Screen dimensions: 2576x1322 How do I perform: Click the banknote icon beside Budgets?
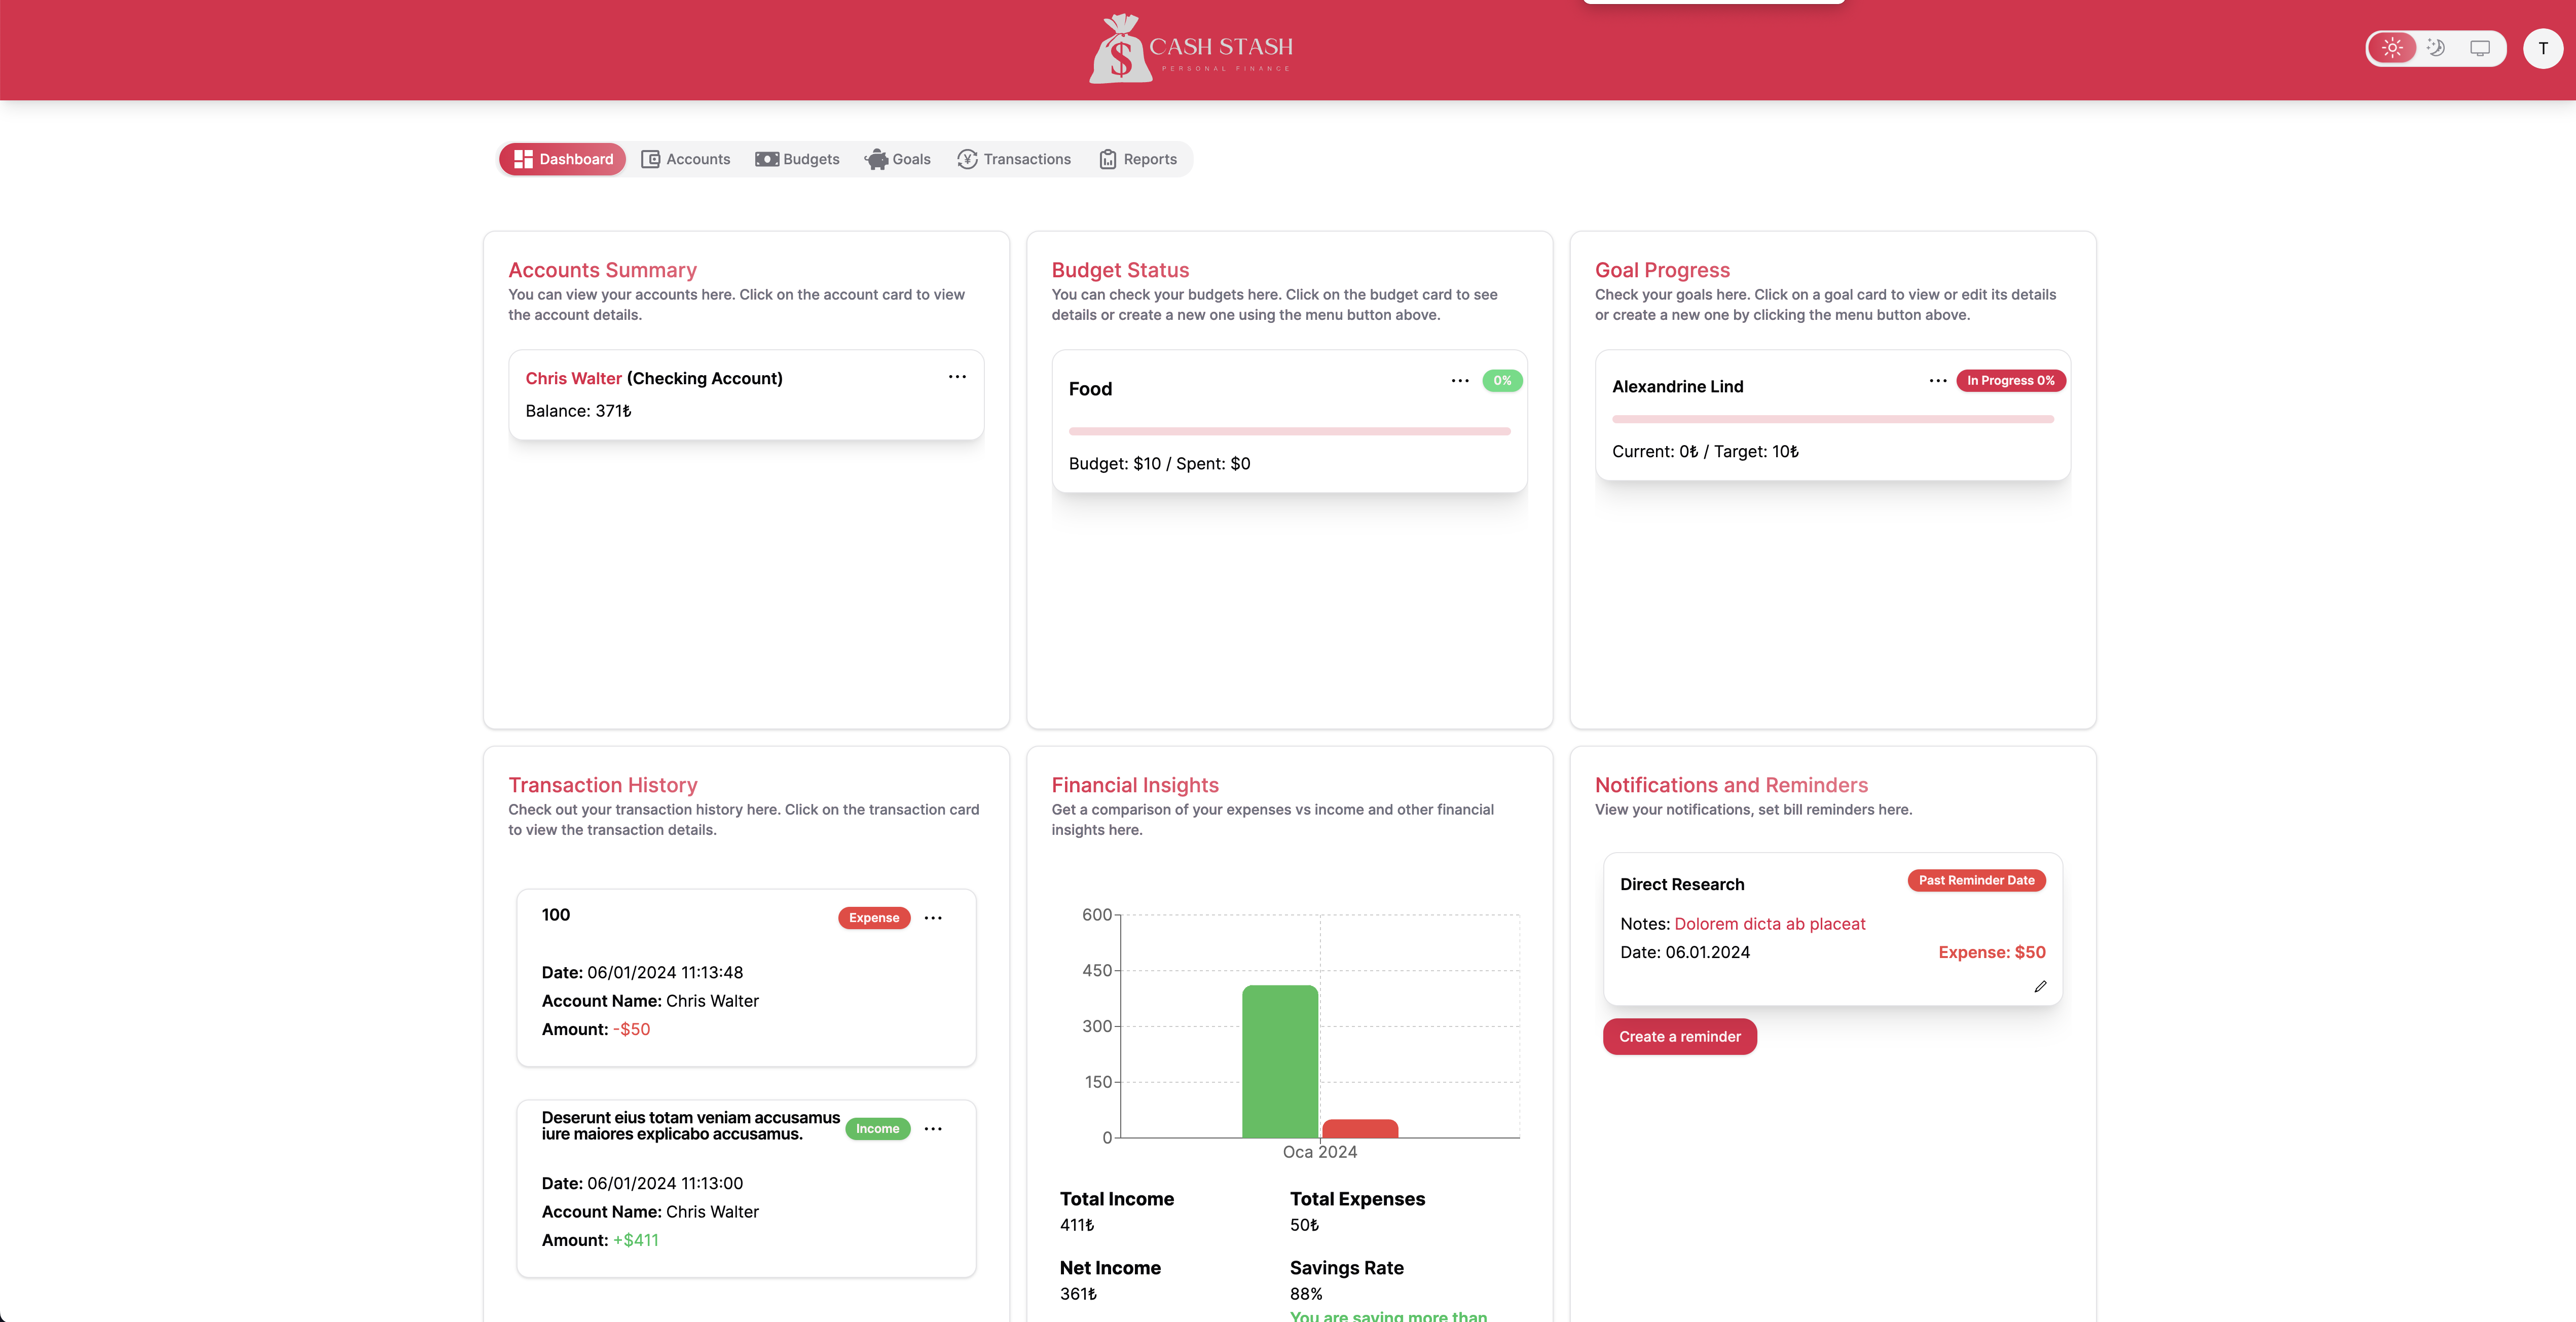767,159
